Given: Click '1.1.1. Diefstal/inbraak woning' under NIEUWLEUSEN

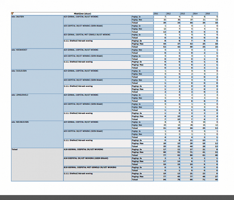Looking at the screenshot, I should click(78, 140).
